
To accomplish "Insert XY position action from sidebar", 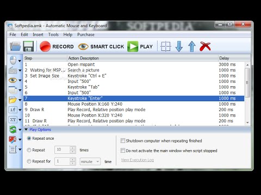I will pos(13,120).
